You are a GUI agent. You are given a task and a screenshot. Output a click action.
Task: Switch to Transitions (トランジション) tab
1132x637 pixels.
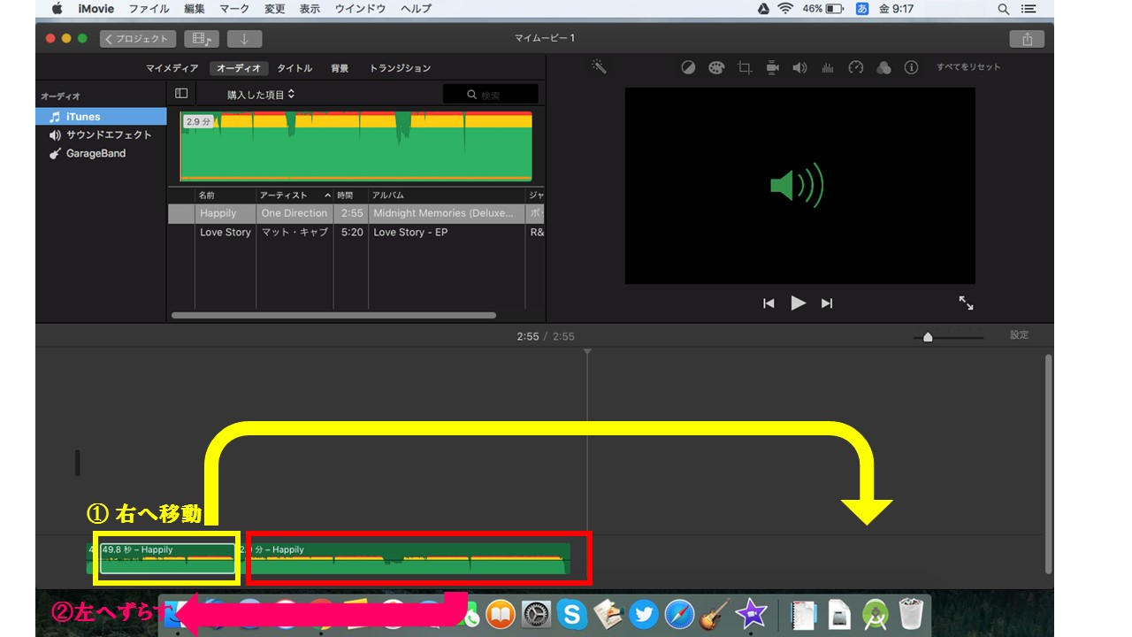400,68
